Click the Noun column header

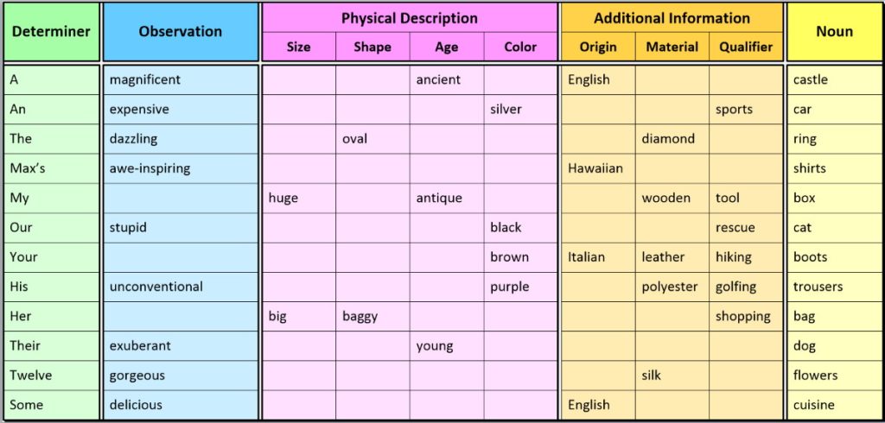tap(834, 32)
